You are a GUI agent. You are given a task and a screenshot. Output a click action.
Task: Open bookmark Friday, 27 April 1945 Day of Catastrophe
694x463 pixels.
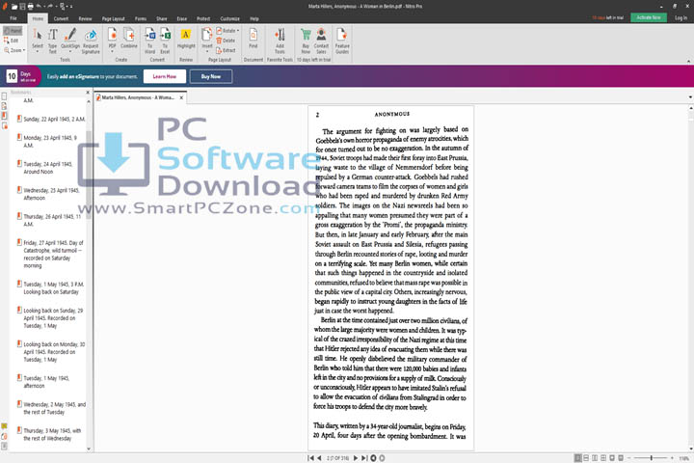[49, 254]
